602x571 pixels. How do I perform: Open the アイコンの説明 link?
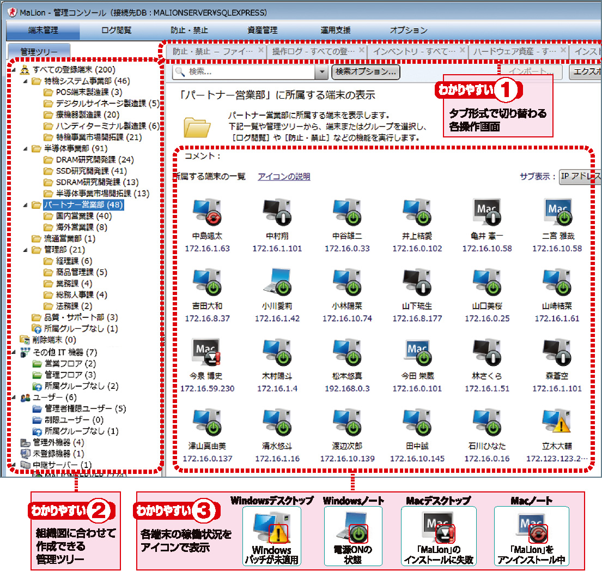[284, 176]
